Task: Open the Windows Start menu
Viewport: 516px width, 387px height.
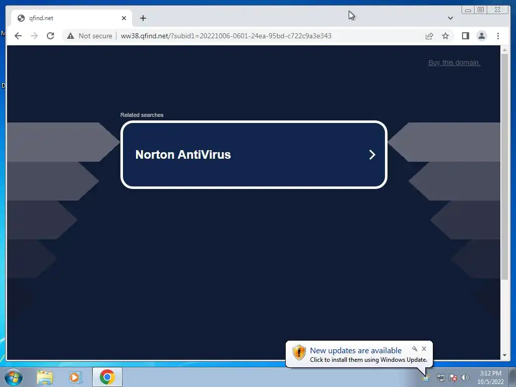Action: click(13, 377)
